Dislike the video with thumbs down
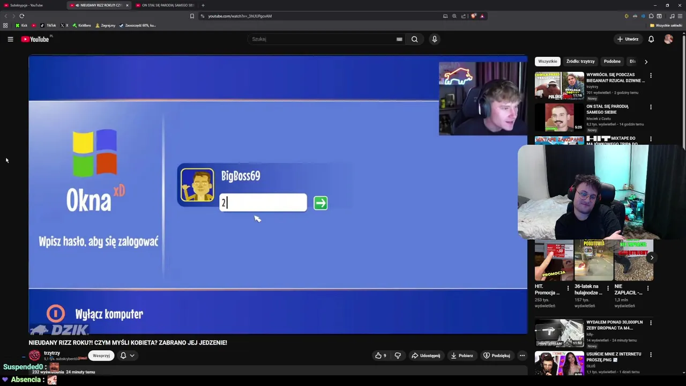The image size is (686, 386). point(398,355)
